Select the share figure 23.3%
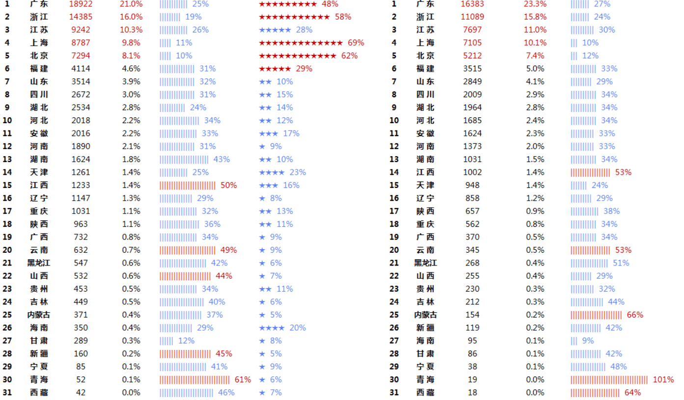The height and width of the screenshot is (400, 684). 535,4
